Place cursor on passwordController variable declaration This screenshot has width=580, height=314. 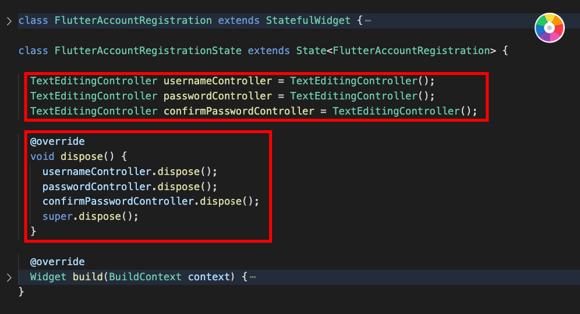pyautogui.click(x=217, y=96)
